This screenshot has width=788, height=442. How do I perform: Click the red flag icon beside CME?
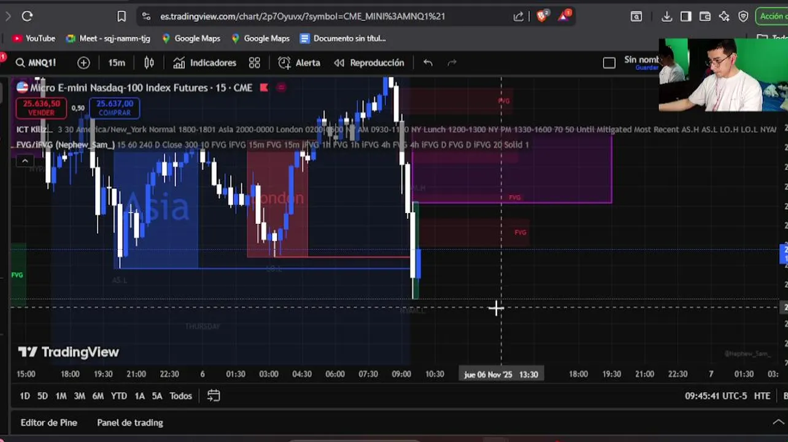[x=264, y=88]
